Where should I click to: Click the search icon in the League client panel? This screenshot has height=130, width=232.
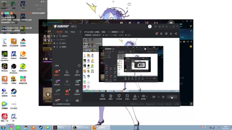click(191, 42)
